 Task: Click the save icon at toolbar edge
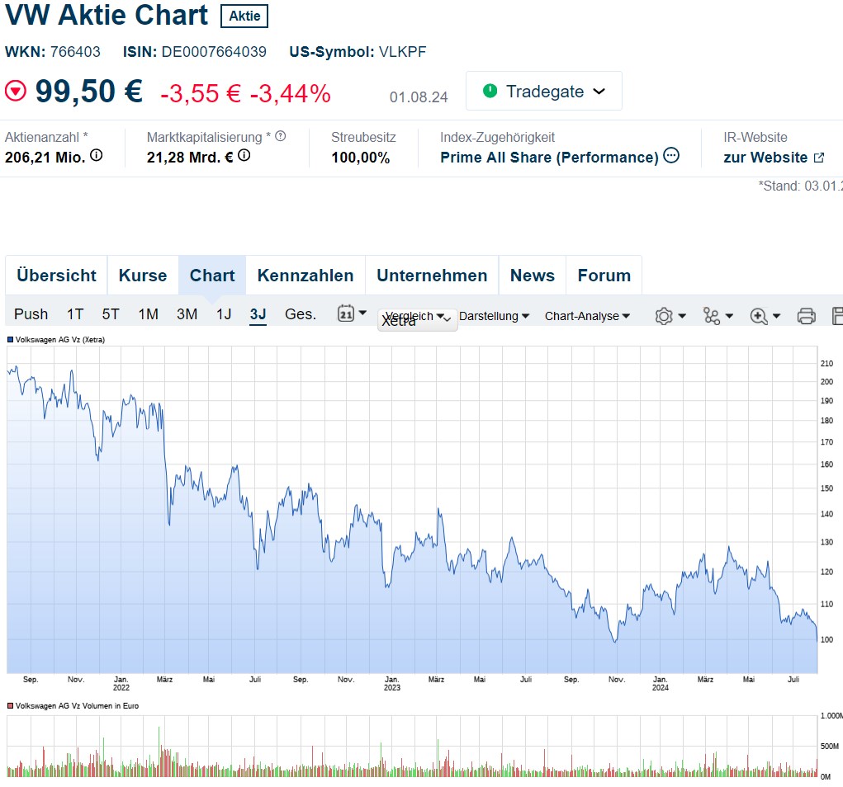point(836,316)
